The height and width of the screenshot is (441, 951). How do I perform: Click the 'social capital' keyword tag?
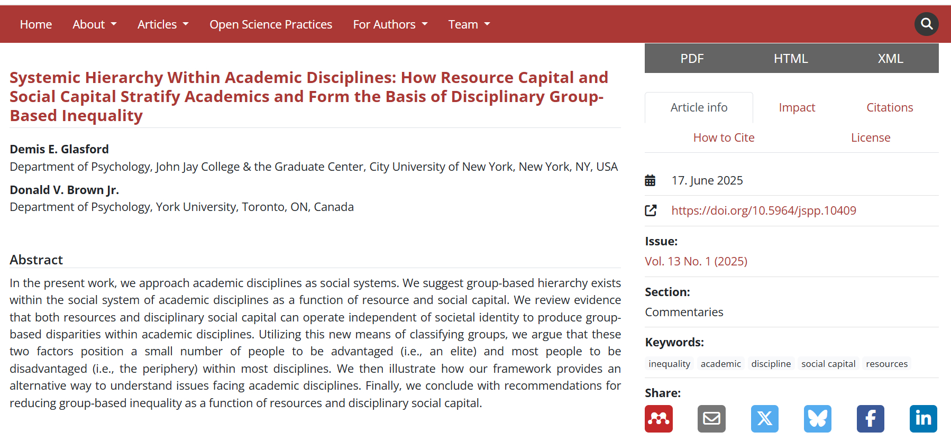[x=828, y=364]
